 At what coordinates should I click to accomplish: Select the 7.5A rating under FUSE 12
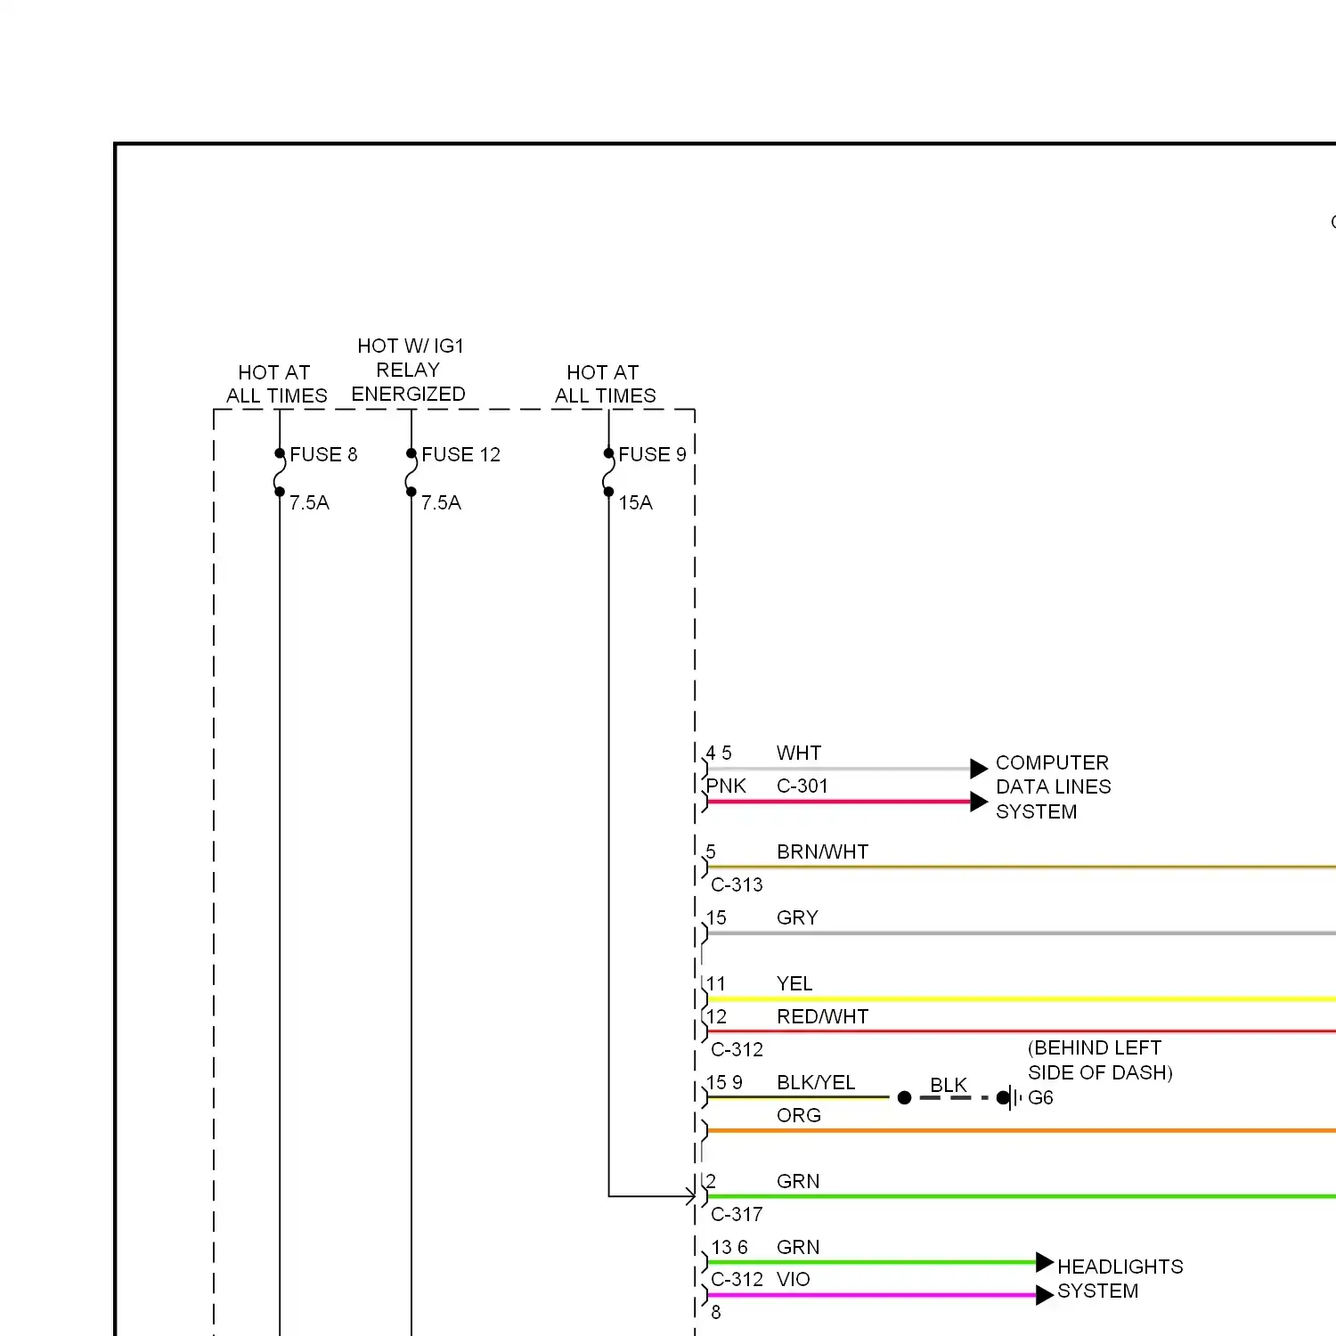pyautogui.click(x=441, y=502)
